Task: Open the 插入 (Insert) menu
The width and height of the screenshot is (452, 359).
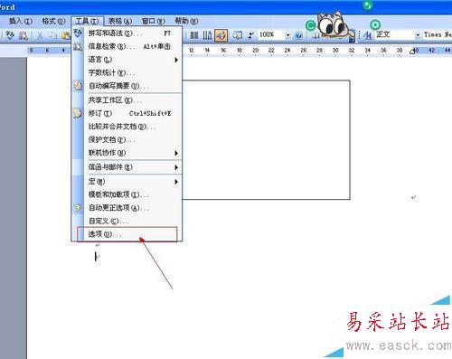Action: 20,21
